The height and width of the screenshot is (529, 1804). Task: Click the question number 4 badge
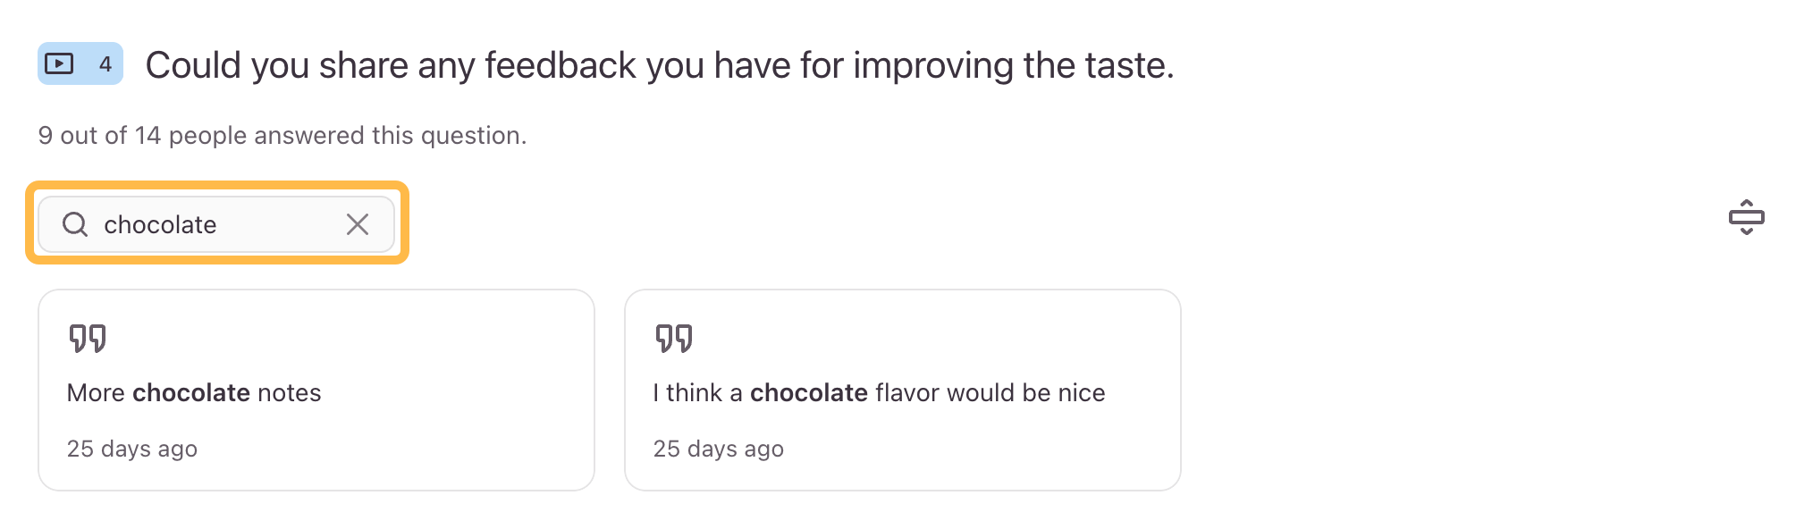point(105,64)
